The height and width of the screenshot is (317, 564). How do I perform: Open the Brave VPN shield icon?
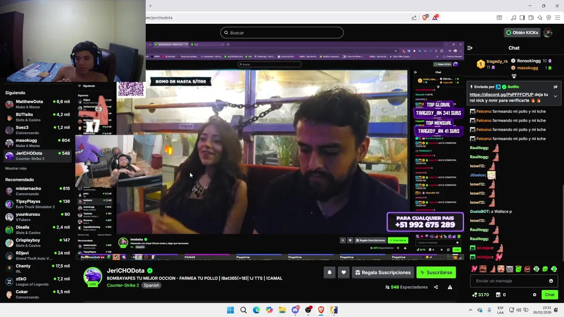549,18
